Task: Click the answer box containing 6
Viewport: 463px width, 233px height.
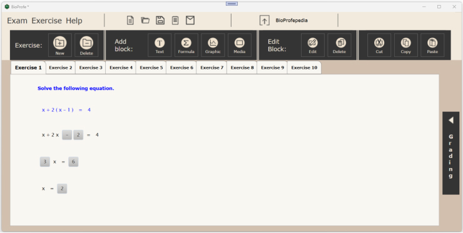Action: (73, 162)
